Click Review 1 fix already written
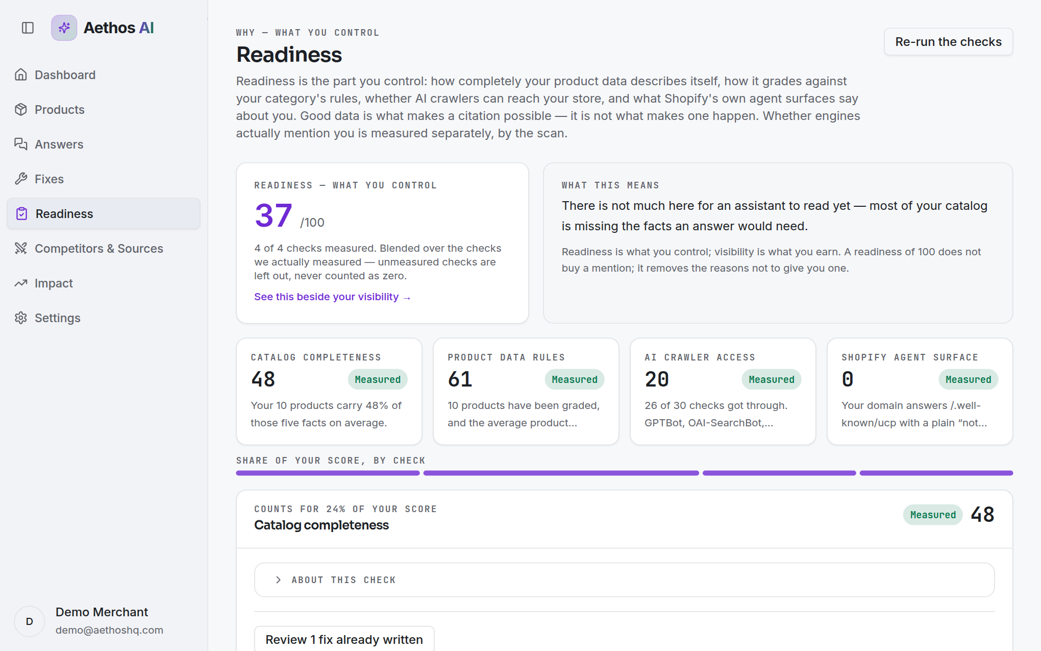 (x=344, y=639)
